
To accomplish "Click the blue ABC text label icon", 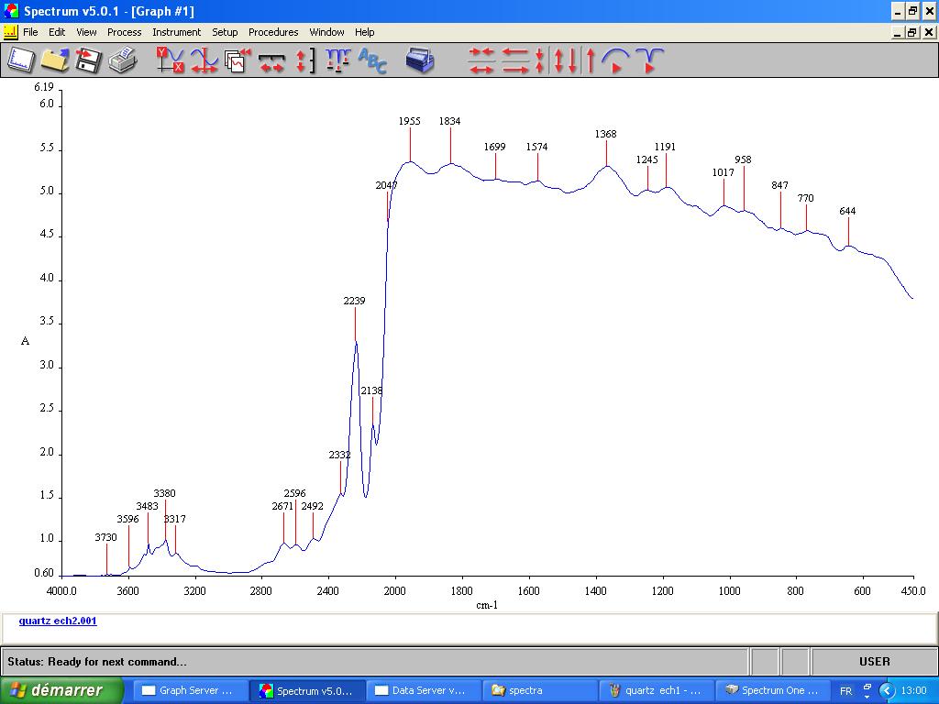I will 372,60.
